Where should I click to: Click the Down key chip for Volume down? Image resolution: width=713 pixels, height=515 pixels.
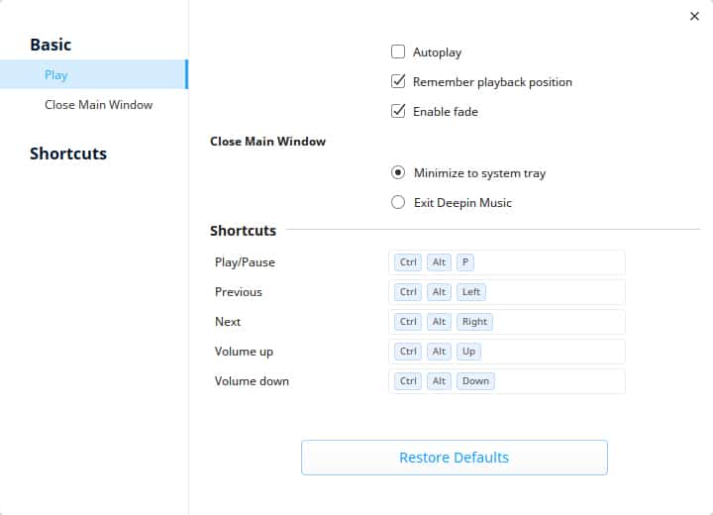(x=475, y=381)
